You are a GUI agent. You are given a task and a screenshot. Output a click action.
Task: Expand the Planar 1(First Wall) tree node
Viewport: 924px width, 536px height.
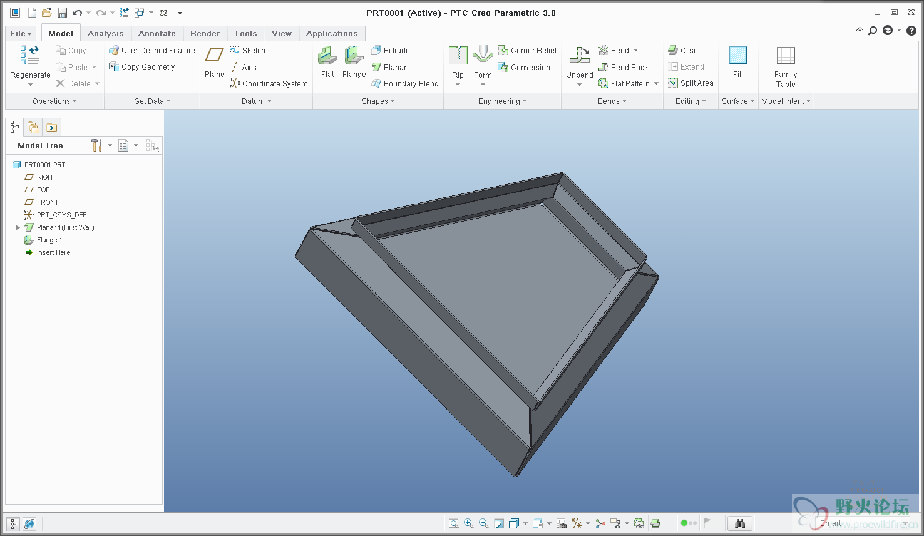coord(18,227)
